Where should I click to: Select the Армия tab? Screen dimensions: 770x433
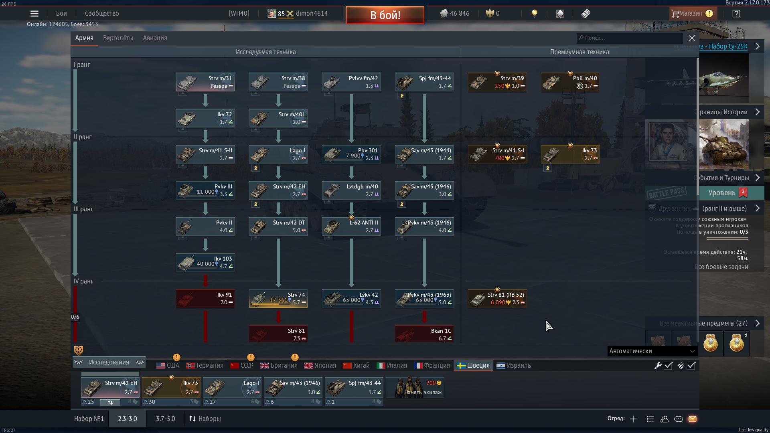coord(84,38)
